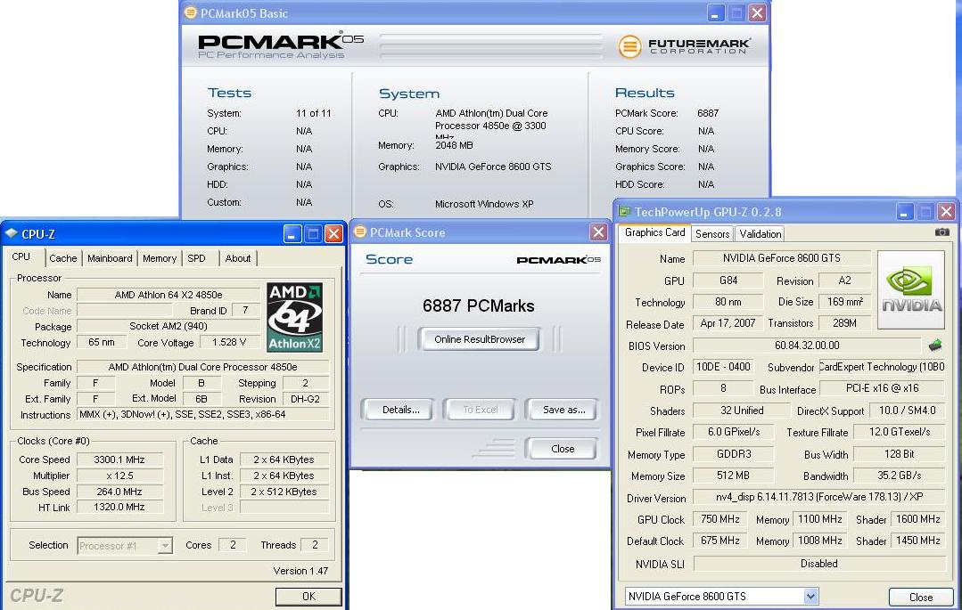The width and height of the screenshot is (962, 610).
Task: Click the Level 2 cache value 2 x 512 KBytes
Action: pos(284,491)
